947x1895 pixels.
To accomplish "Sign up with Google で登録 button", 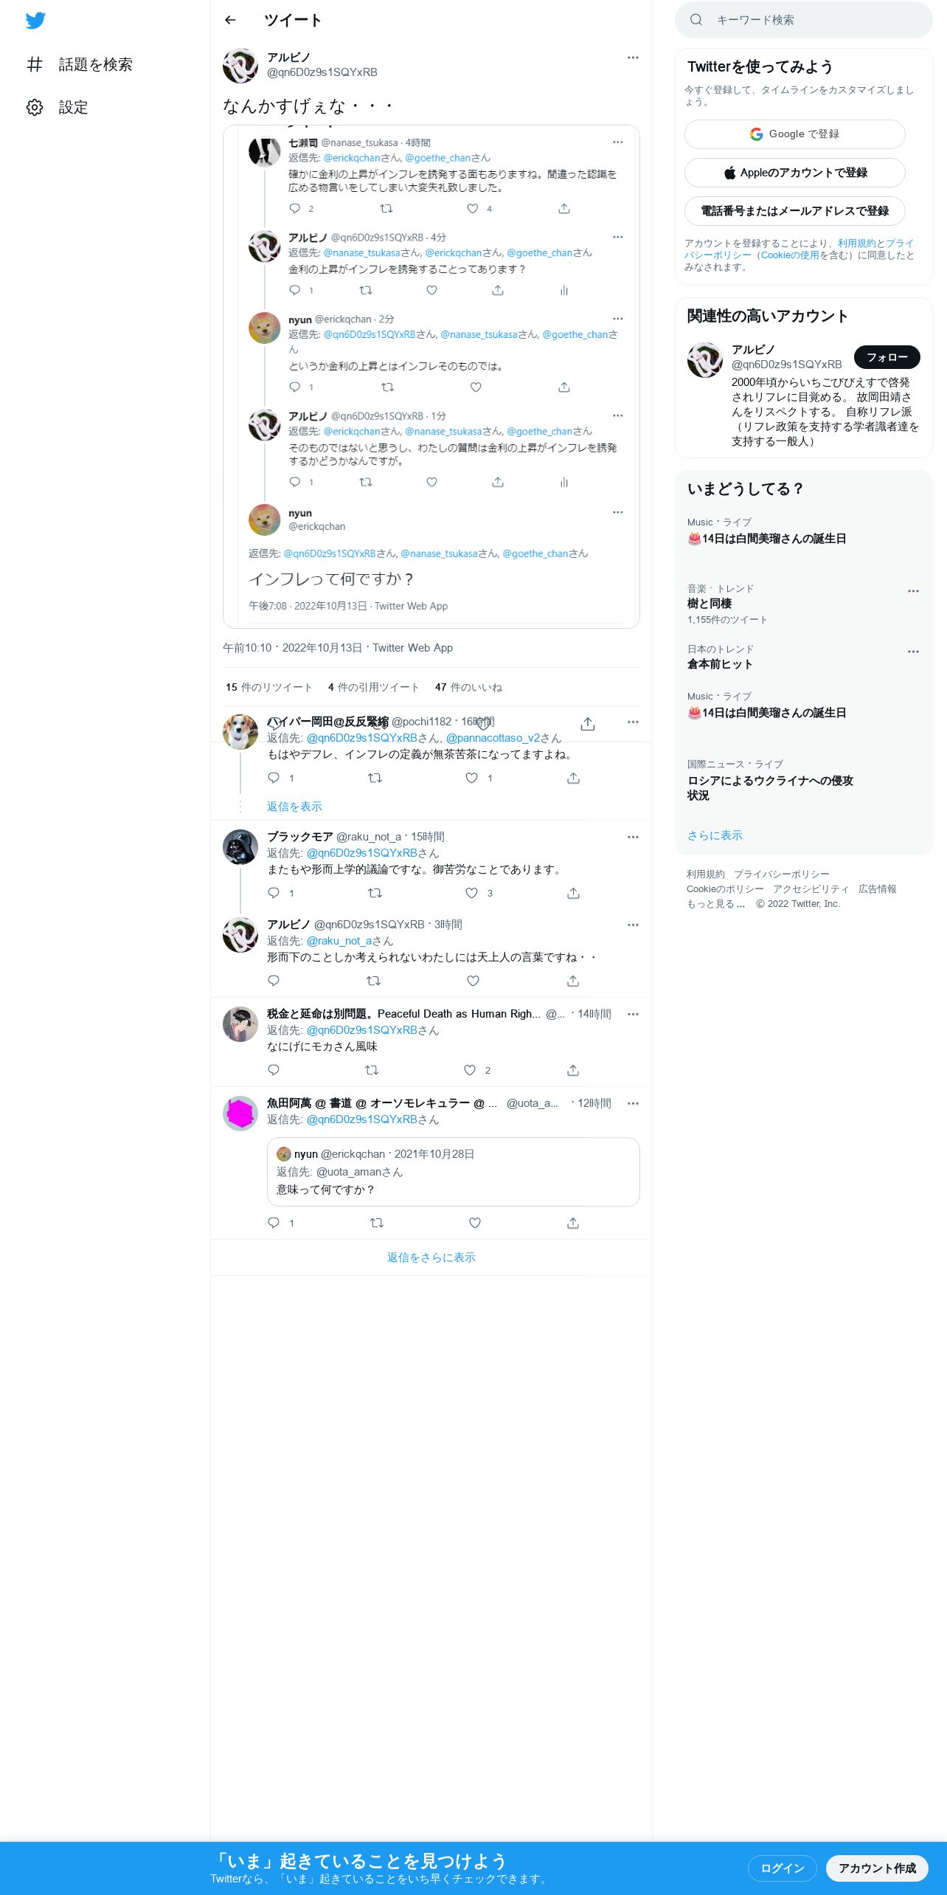I will pos(794,134).
